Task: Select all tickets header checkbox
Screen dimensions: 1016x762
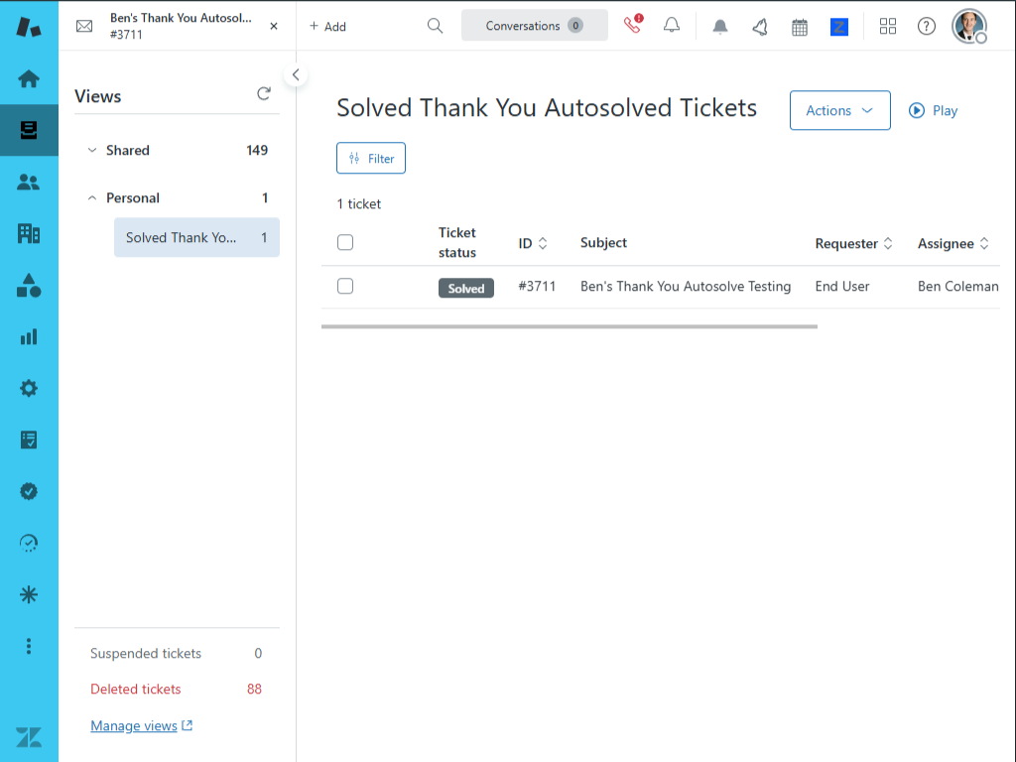Action: 345,242
